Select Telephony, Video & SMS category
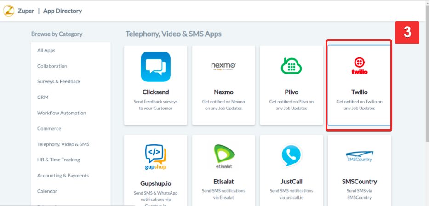The image size is (435, 206). (x=63, y=144)
